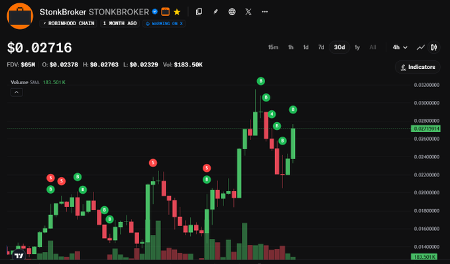This screenshot has height=264, width=450.
Task: Click the 1 MONTH AGO tag
Action: [x=120, y=23]
